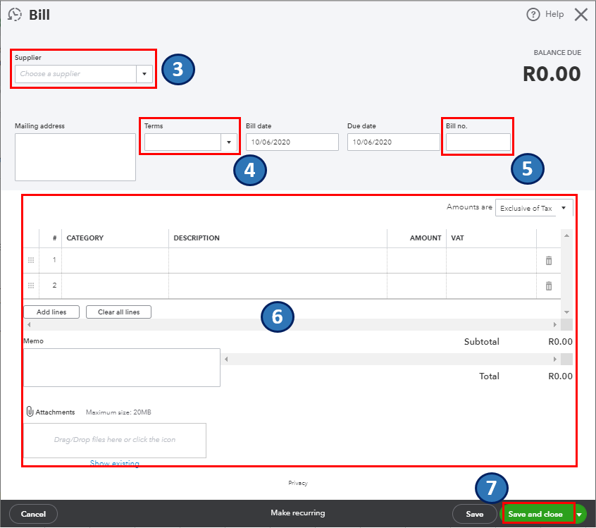Click the Save button

474,514
